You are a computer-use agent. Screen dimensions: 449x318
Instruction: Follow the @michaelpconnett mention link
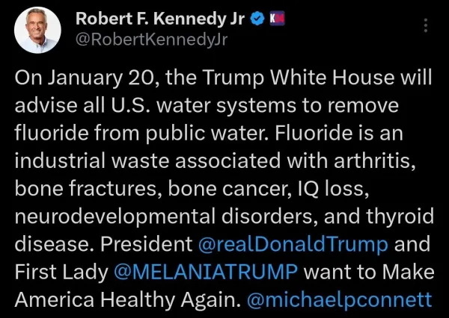[339, 300]
